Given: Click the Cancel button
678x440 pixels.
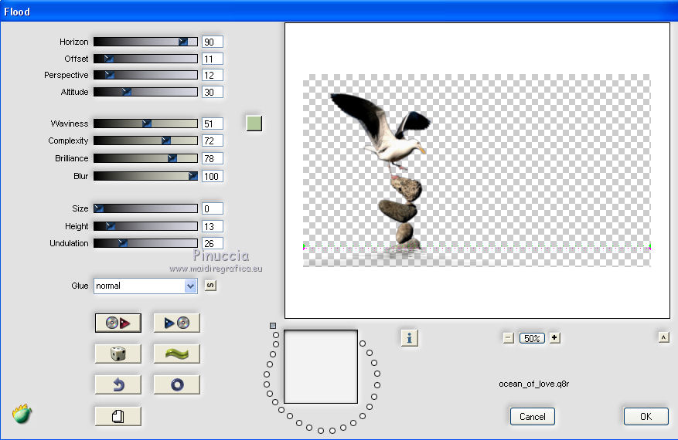Looking at the screenshot, I should [533, 416].
